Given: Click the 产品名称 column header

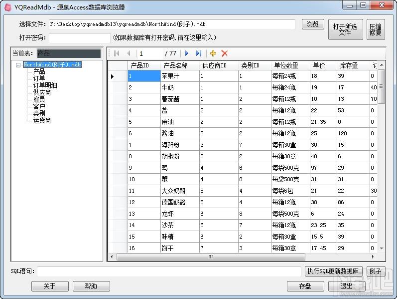Looking at the screenshot, I should pos(180,65).
